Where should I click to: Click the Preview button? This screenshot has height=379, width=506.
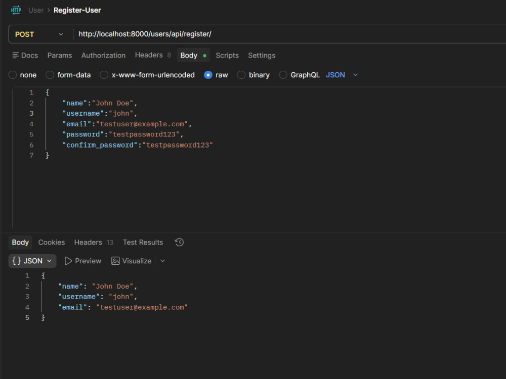pyautogui.click(x=83, y=261)
